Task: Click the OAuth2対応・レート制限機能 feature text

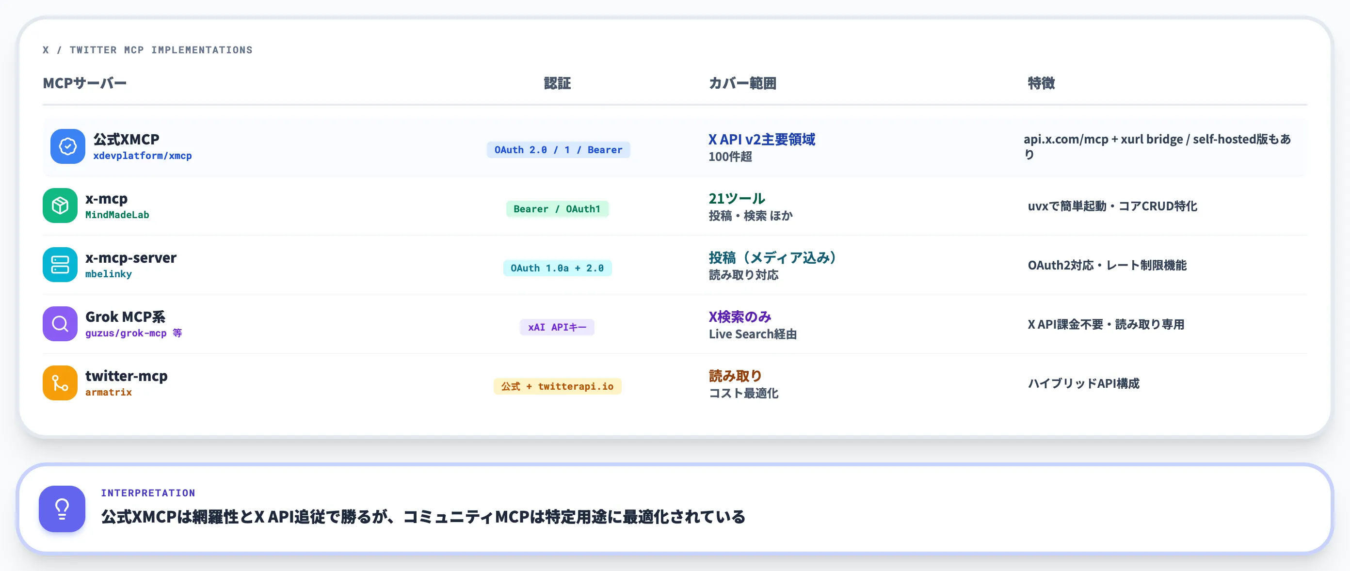Action: tap(1108, 266)
